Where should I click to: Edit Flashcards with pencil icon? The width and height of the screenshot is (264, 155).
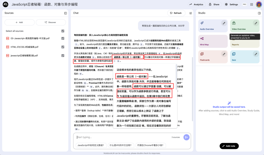pos(224,54)
